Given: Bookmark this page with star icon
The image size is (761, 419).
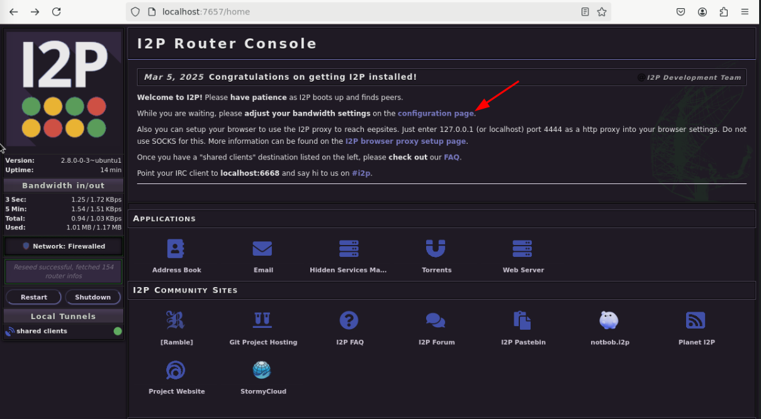Looking at the screenshot, I should click(602, 11).
